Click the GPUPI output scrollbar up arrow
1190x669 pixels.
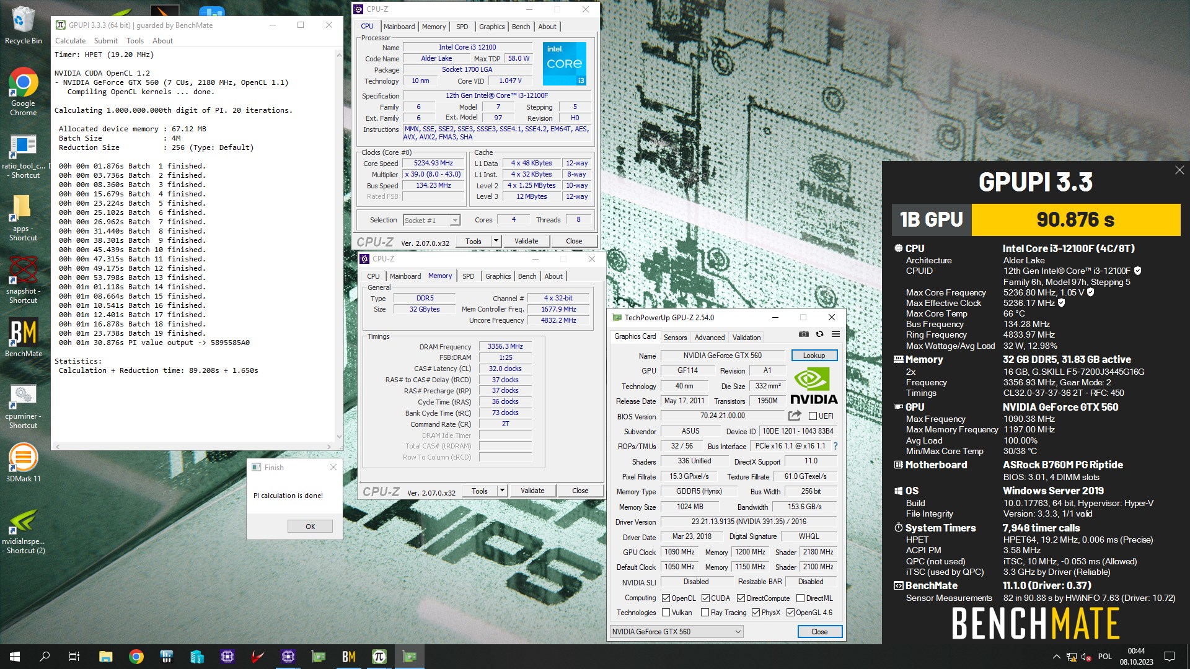pyautogui.click(x=339, y=55)
